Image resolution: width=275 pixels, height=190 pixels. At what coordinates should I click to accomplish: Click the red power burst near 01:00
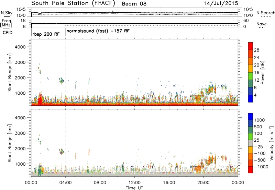tap(40, 99)
